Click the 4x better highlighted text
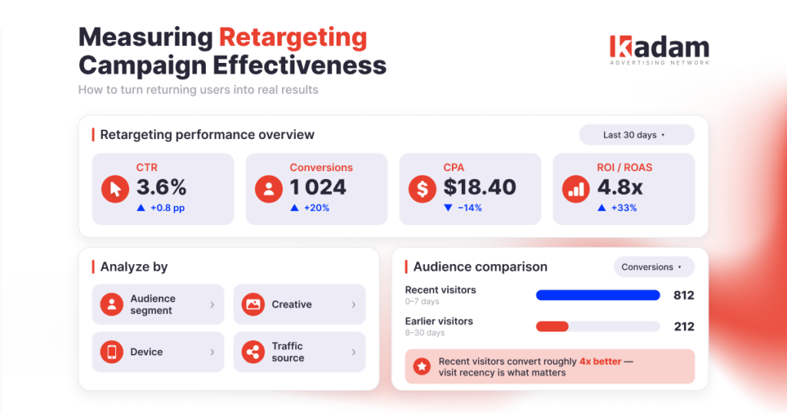 (600, 362)
